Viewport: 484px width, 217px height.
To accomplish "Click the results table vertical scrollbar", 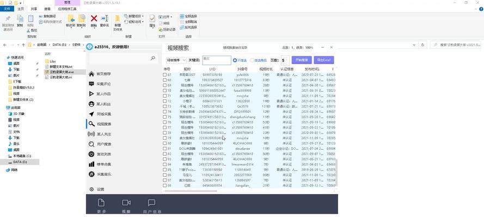I will (337, 173).
